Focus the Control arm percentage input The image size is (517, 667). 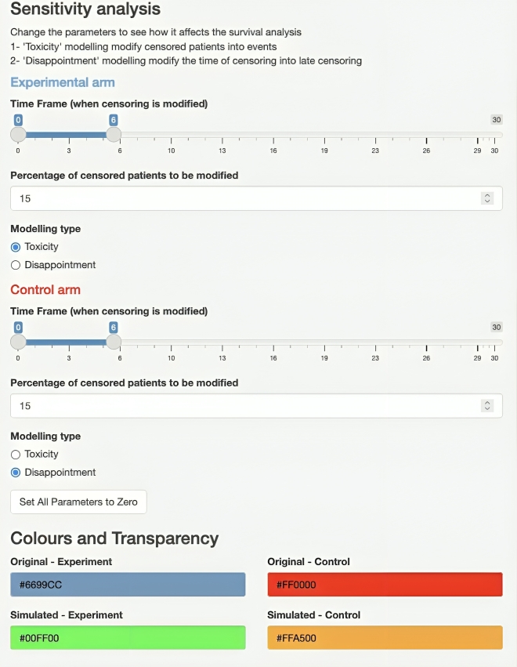(256, 406)
